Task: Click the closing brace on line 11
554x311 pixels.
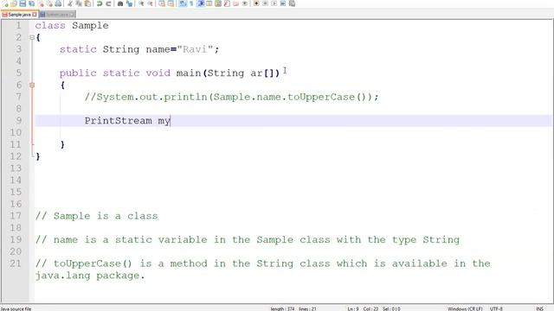Action: coord(62,144)
